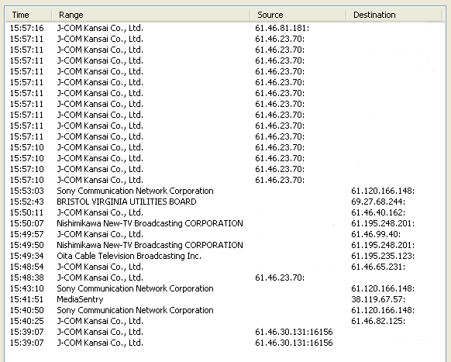451x362 pixels.
Task: Sort the list by the Time column
Action: click(x=29, y=15)
